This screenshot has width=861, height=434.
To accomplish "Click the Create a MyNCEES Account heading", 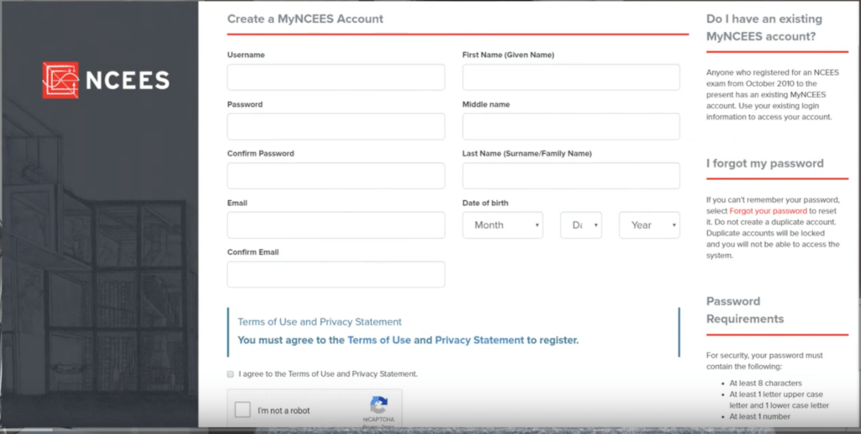I will (x=304, y=19).
